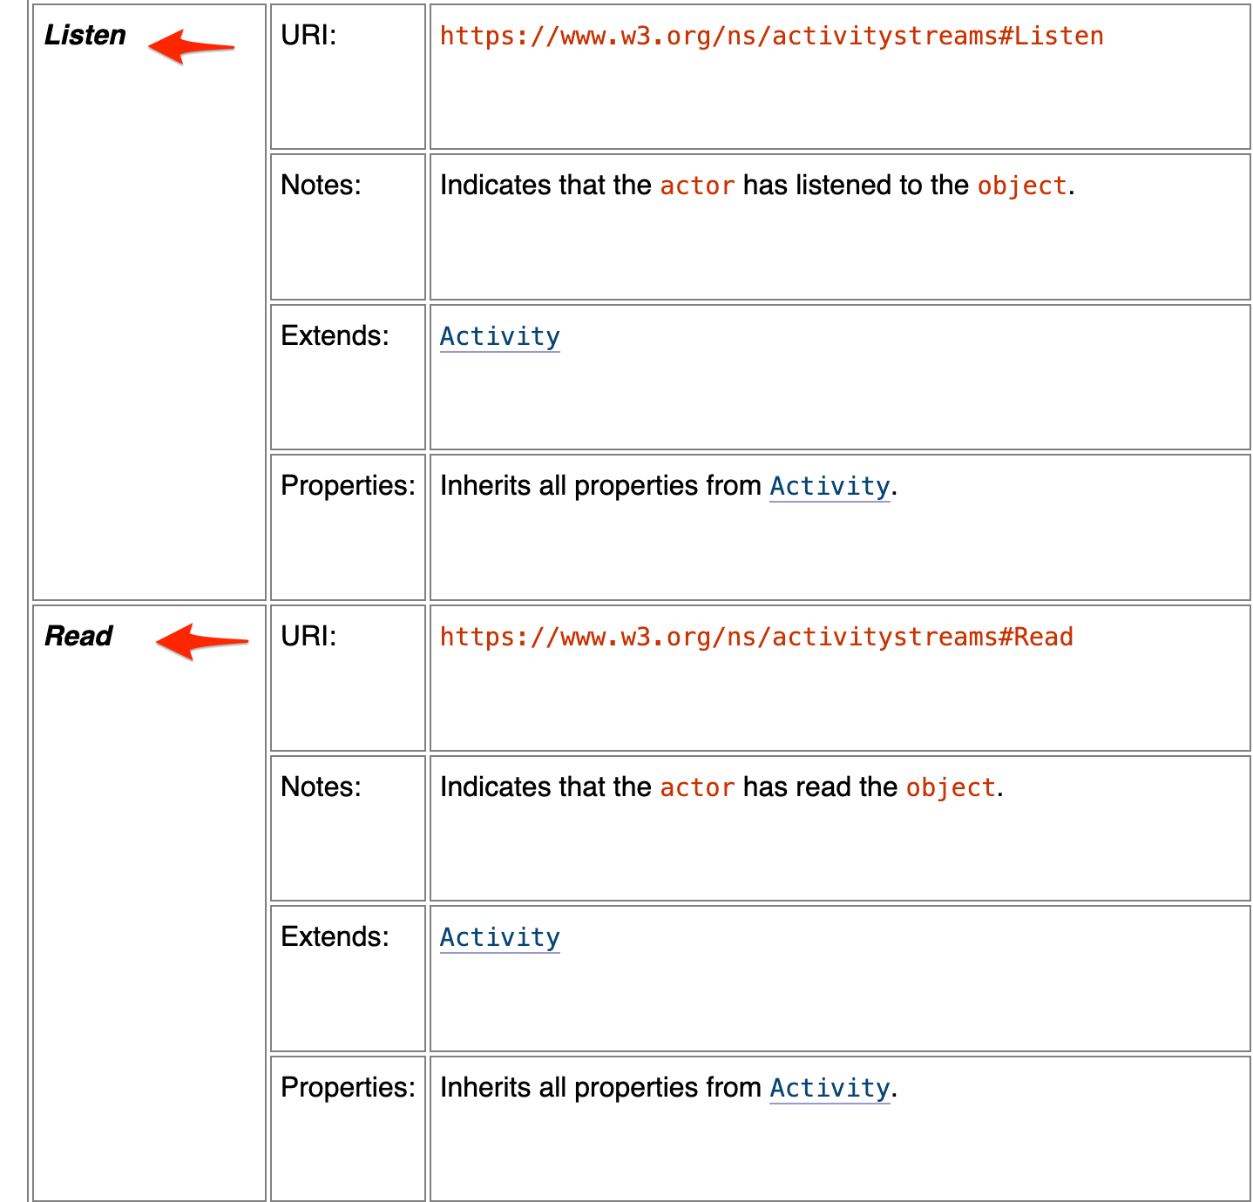Click the activitystreams#Listen URI text
This screenshot has width=1253, height=1202.
(771, 36)
